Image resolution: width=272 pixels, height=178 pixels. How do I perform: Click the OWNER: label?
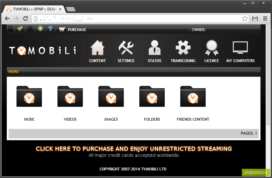coord(198,29)
